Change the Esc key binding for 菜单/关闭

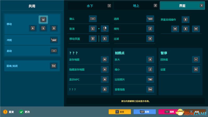pyautogui.click(x=54, y=66)
